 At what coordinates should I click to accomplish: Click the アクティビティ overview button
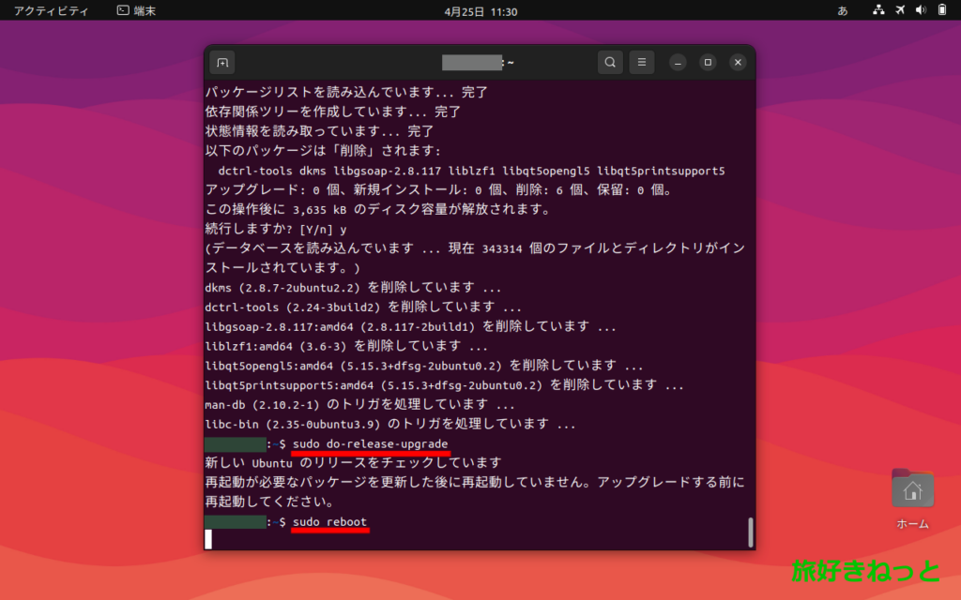tap(52, 10)
